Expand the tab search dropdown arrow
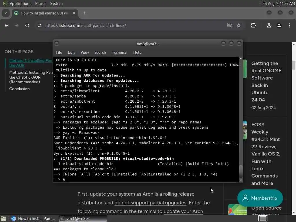296x222 pixels. pos(6,13)
